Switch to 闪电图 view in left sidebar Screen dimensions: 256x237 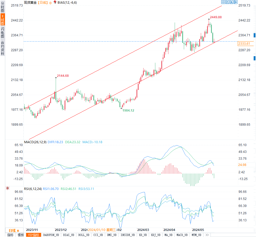(x=2, y=32)
